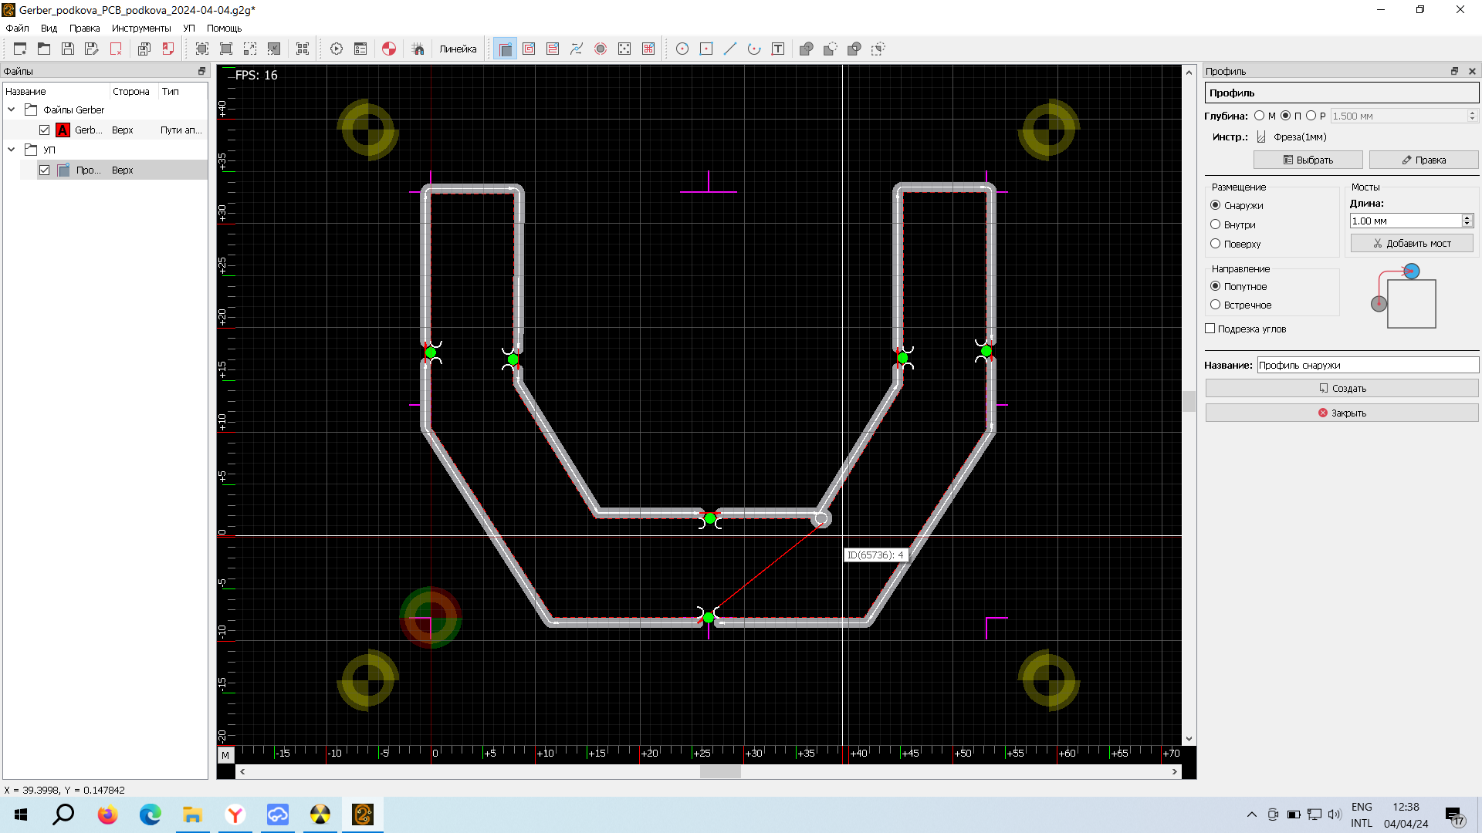Collapse the УП tree folder
Viewport: 1482px width, 833px height.
pyautogui.click(x=12, y=150)
